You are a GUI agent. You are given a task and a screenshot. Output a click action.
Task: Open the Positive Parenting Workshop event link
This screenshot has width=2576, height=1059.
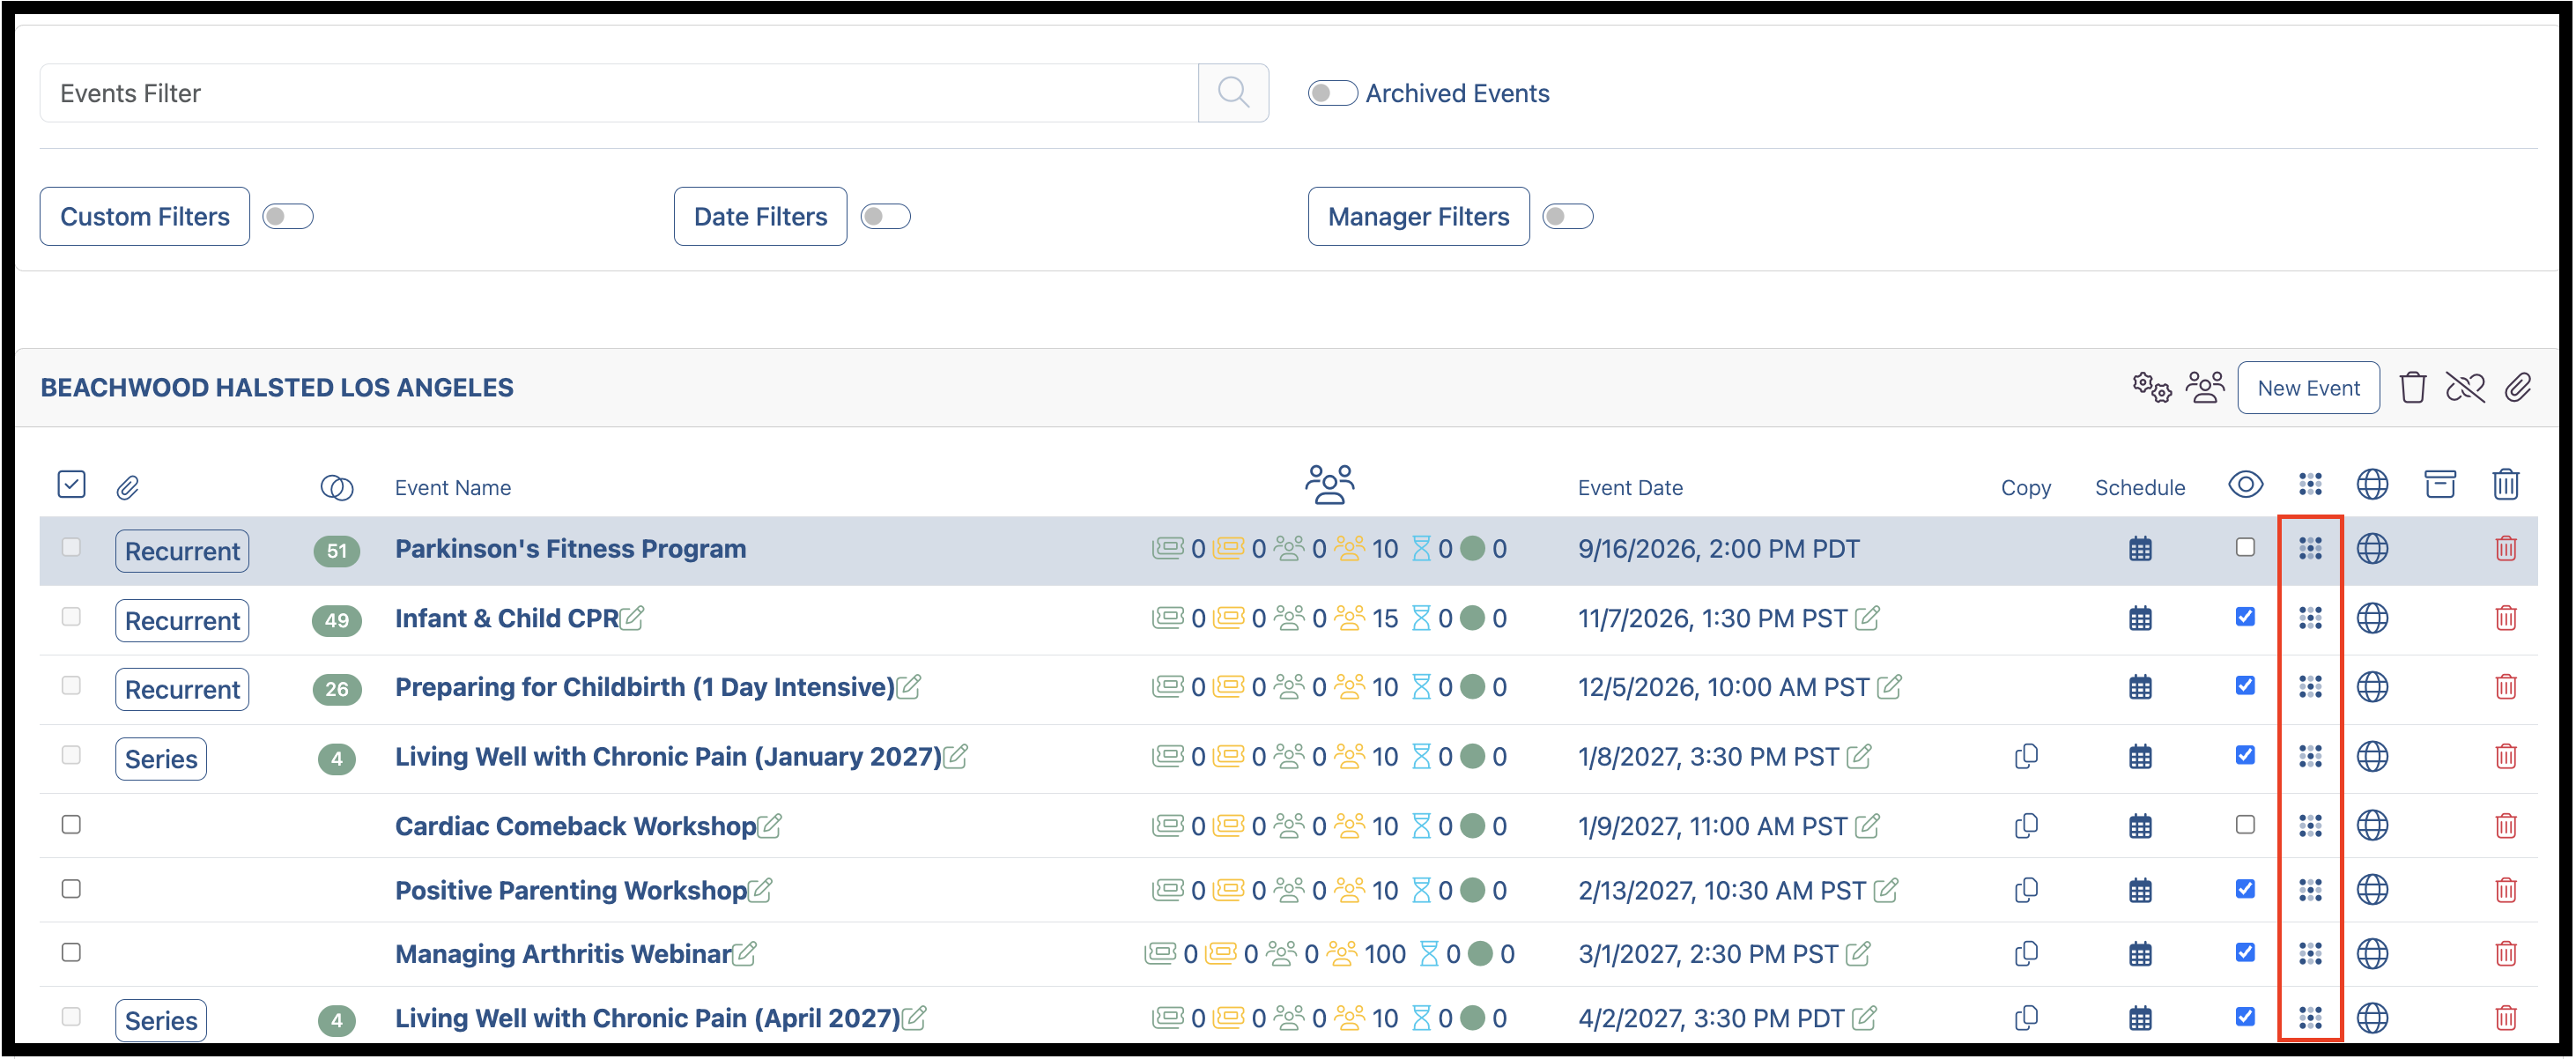pos(571,890)
